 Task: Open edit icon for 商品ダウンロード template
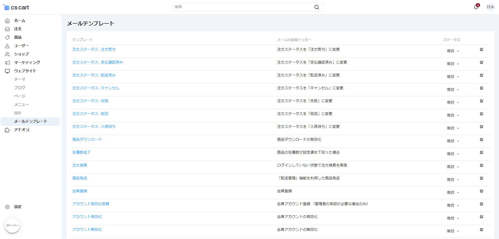tap(481, 140)
